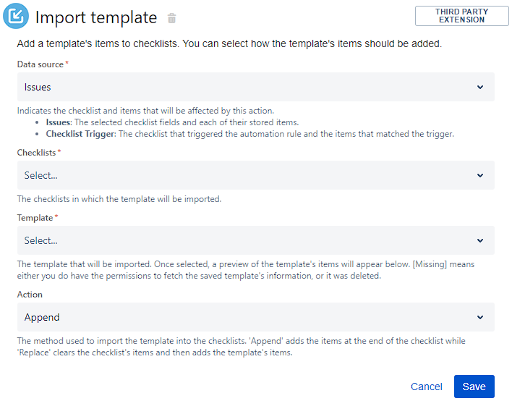The image size is (512, 401).
Task: Click the chevron arrow in Action field
Action: (480, 317)
